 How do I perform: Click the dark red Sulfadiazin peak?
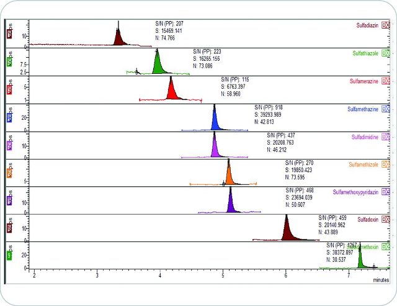(x=118, y=38)
